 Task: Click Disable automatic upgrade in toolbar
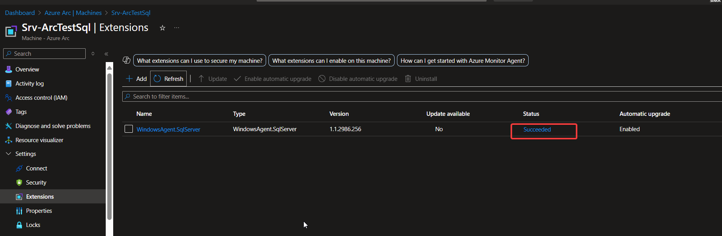click(358, 79)
